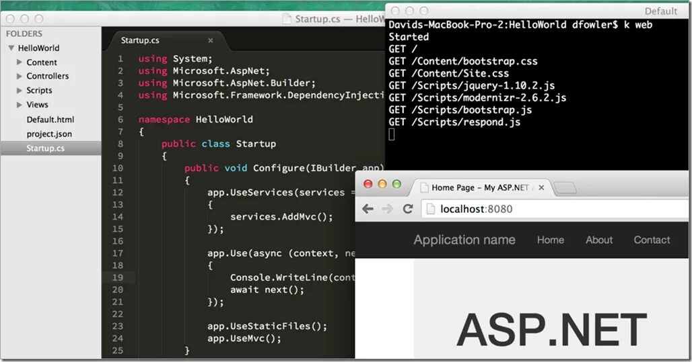Close the browser window with red button
Viewport: 692px width, 362px height.
pyautogui.click(x=368, y=184)
